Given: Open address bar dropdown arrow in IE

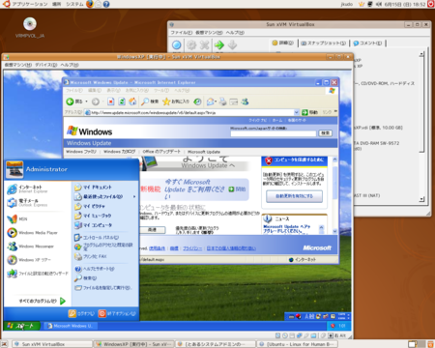Looking at the screenshot, I should (296, 112).
